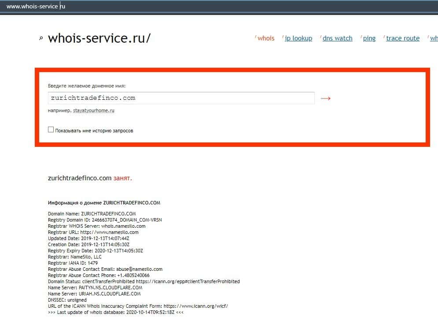Click the magnifier icon beside whois-service.ru
Screen dimensions: 438x317
[x=41, y=38]
